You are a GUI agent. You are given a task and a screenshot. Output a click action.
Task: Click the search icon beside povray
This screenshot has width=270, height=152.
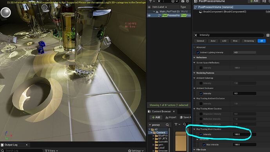[167, 125]
